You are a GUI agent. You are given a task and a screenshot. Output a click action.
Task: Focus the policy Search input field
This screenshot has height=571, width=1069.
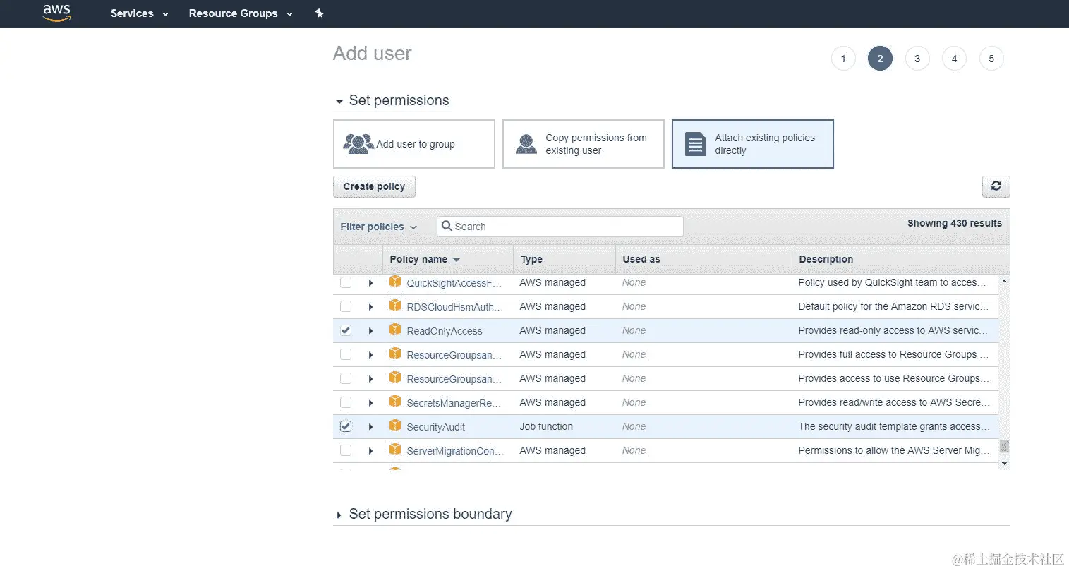coord(560,226)
